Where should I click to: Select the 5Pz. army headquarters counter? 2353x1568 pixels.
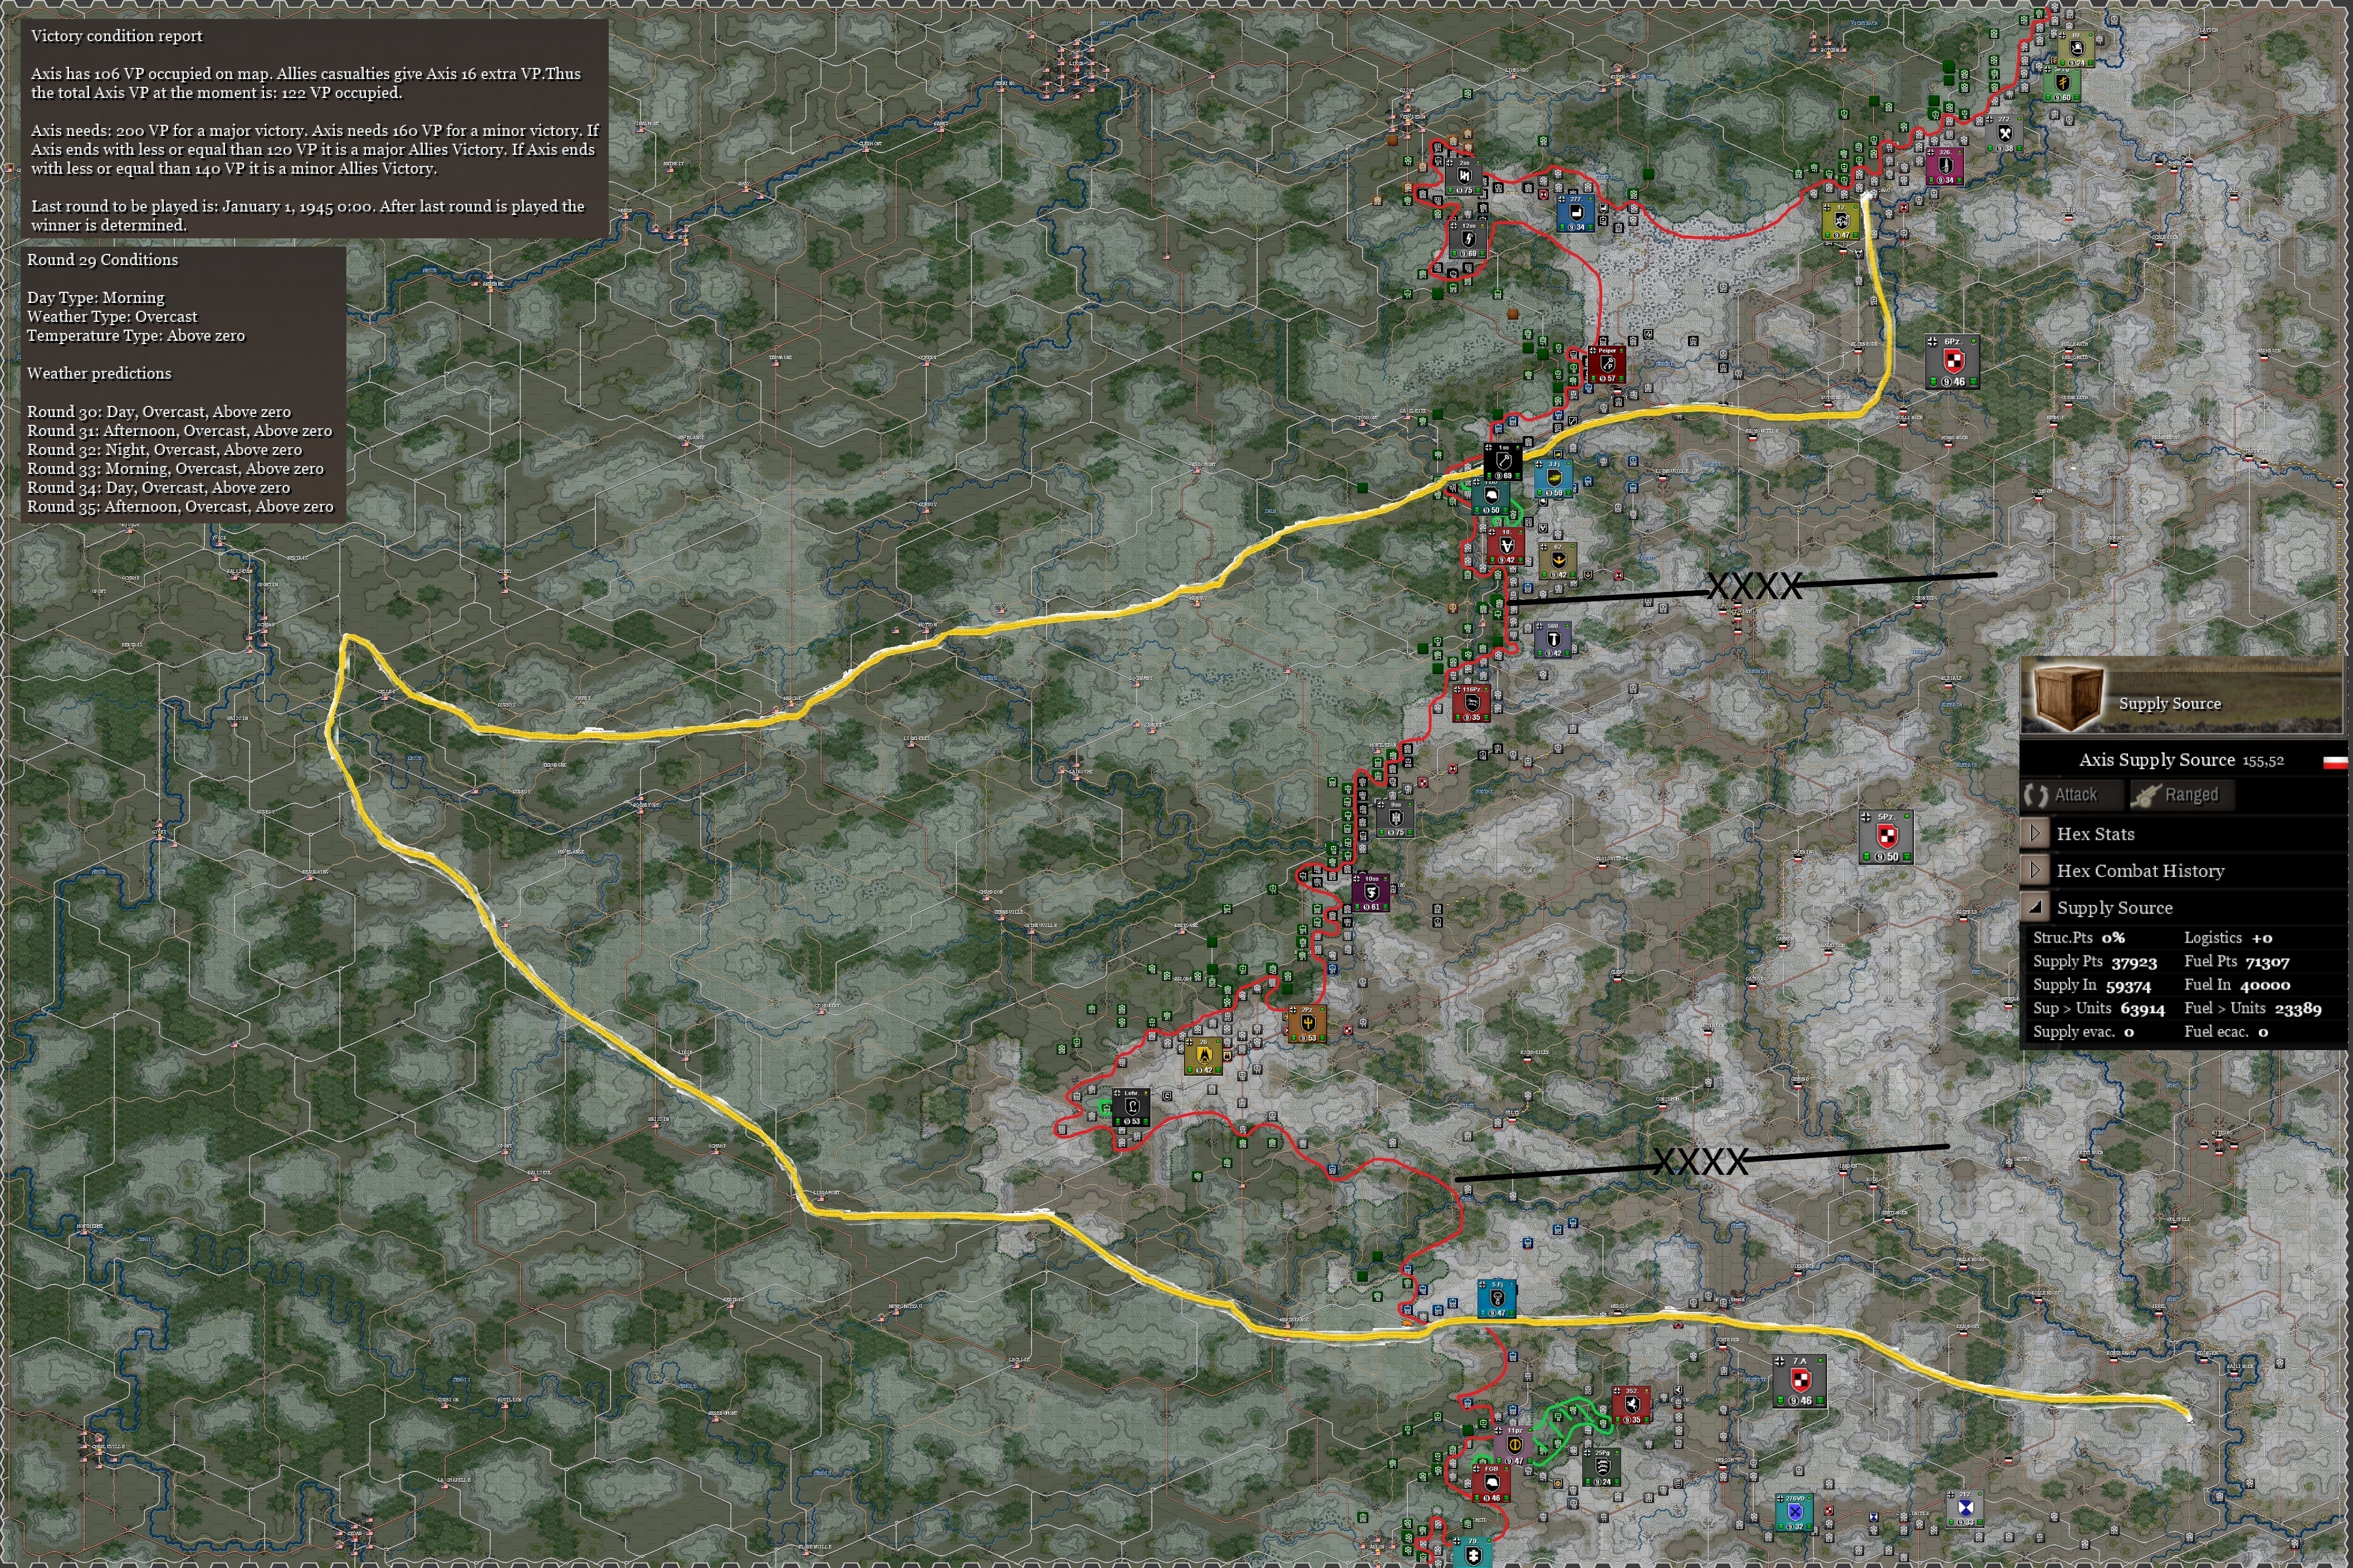click(1886, 837)
